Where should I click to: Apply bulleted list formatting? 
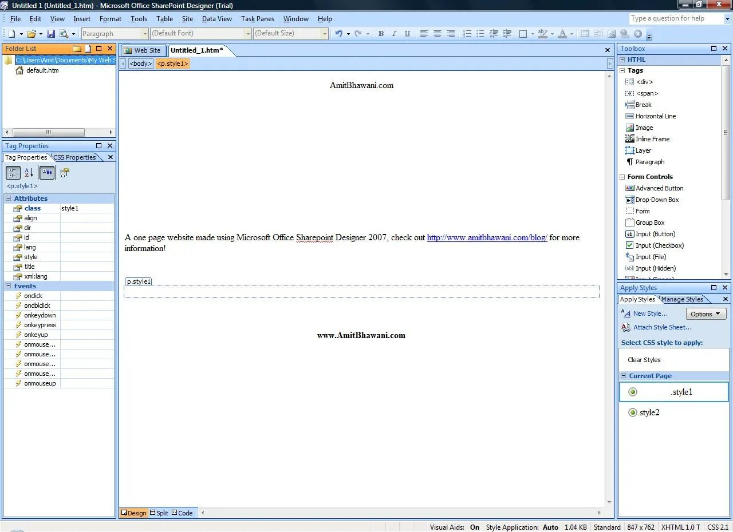(x=480, y=34)
